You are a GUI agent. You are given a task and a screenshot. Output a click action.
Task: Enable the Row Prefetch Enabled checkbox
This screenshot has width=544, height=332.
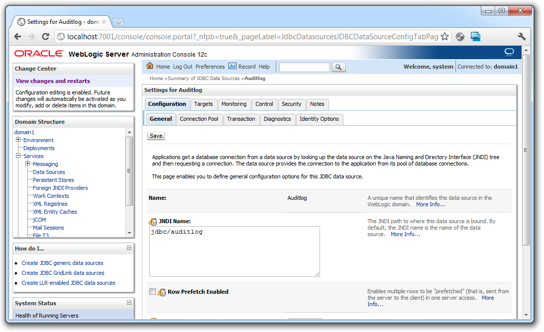point(152,292)
